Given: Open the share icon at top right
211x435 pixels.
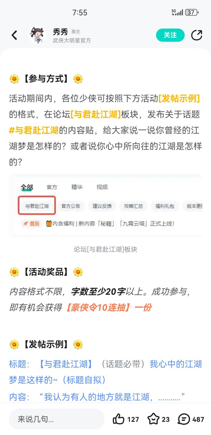Looking at the screenshot, I should click(197, 35).
